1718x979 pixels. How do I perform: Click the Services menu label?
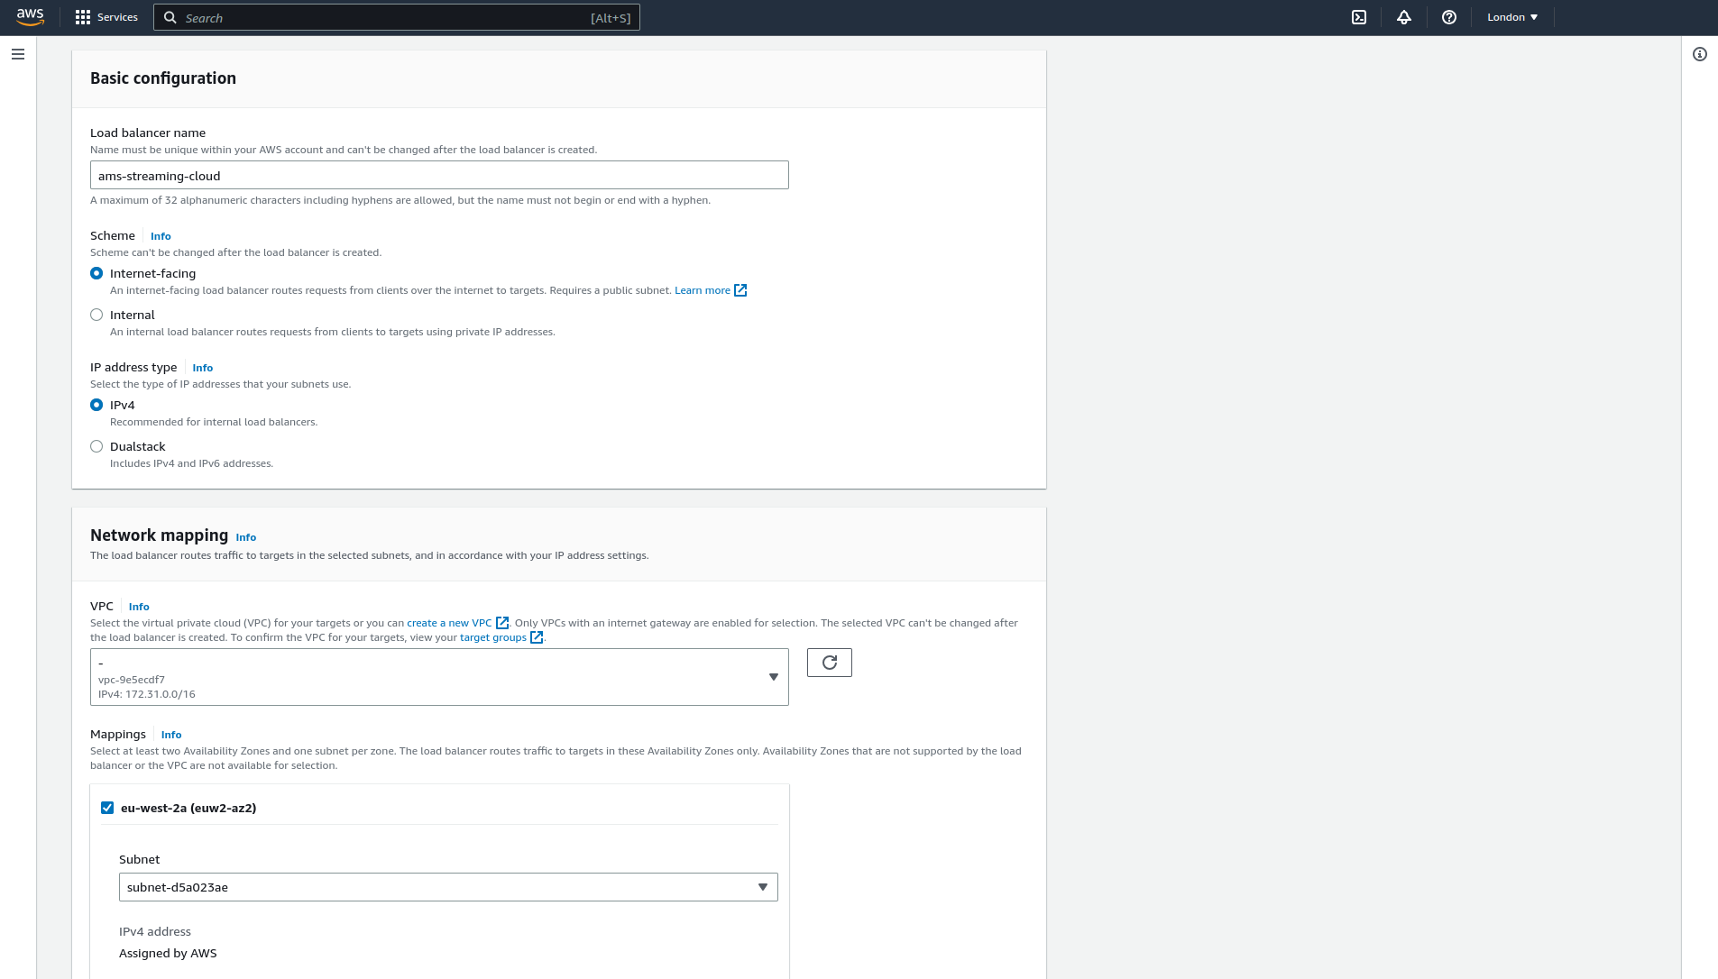117,17
